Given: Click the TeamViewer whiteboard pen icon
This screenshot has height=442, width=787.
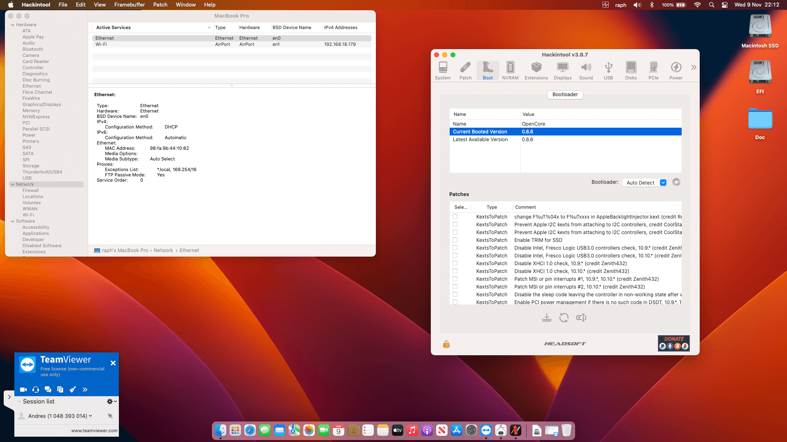Looking at the screenshot, I should [x=73, y=390].
